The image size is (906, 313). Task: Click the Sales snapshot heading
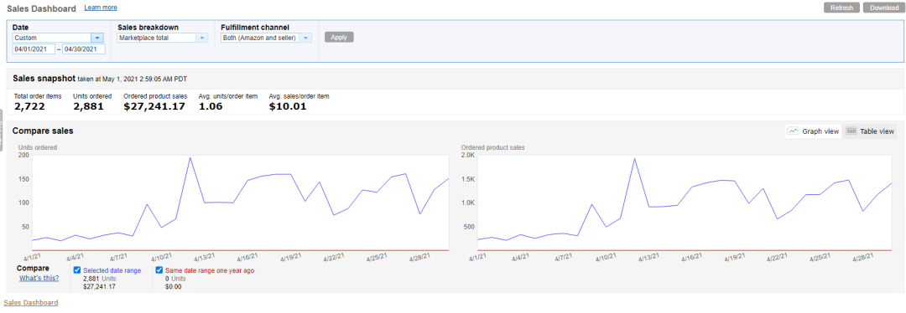point(44,79)
